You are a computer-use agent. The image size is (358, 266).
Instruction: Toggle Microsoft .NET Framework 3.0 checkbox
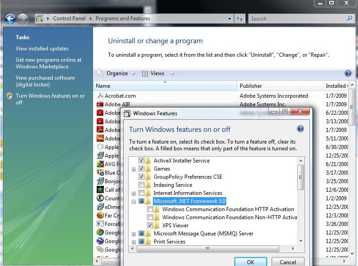tap(141, 201)
